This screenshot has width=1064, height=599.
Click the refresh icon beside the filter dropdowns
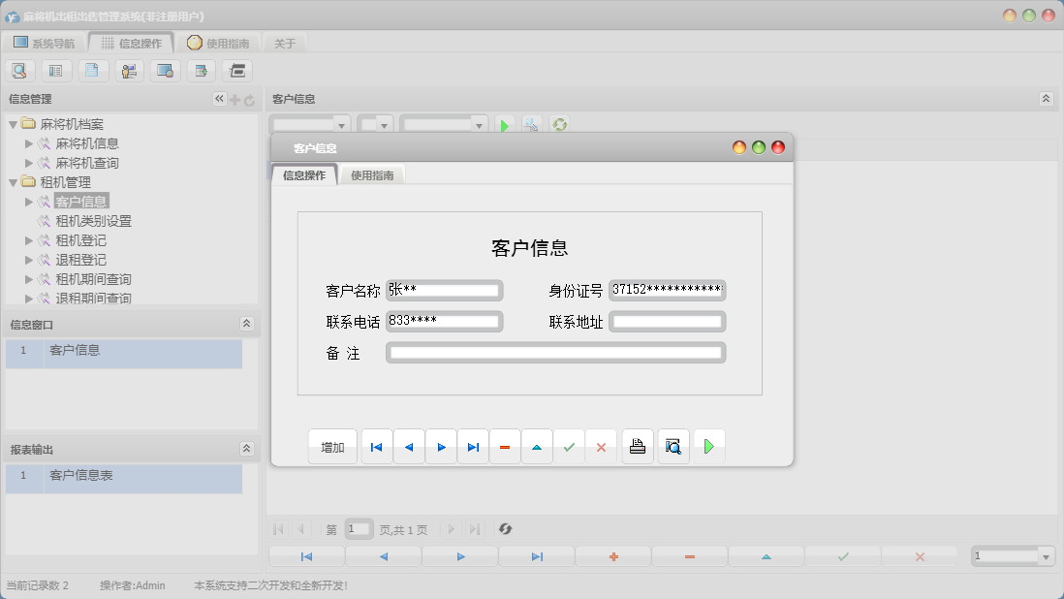pos(560,124)
